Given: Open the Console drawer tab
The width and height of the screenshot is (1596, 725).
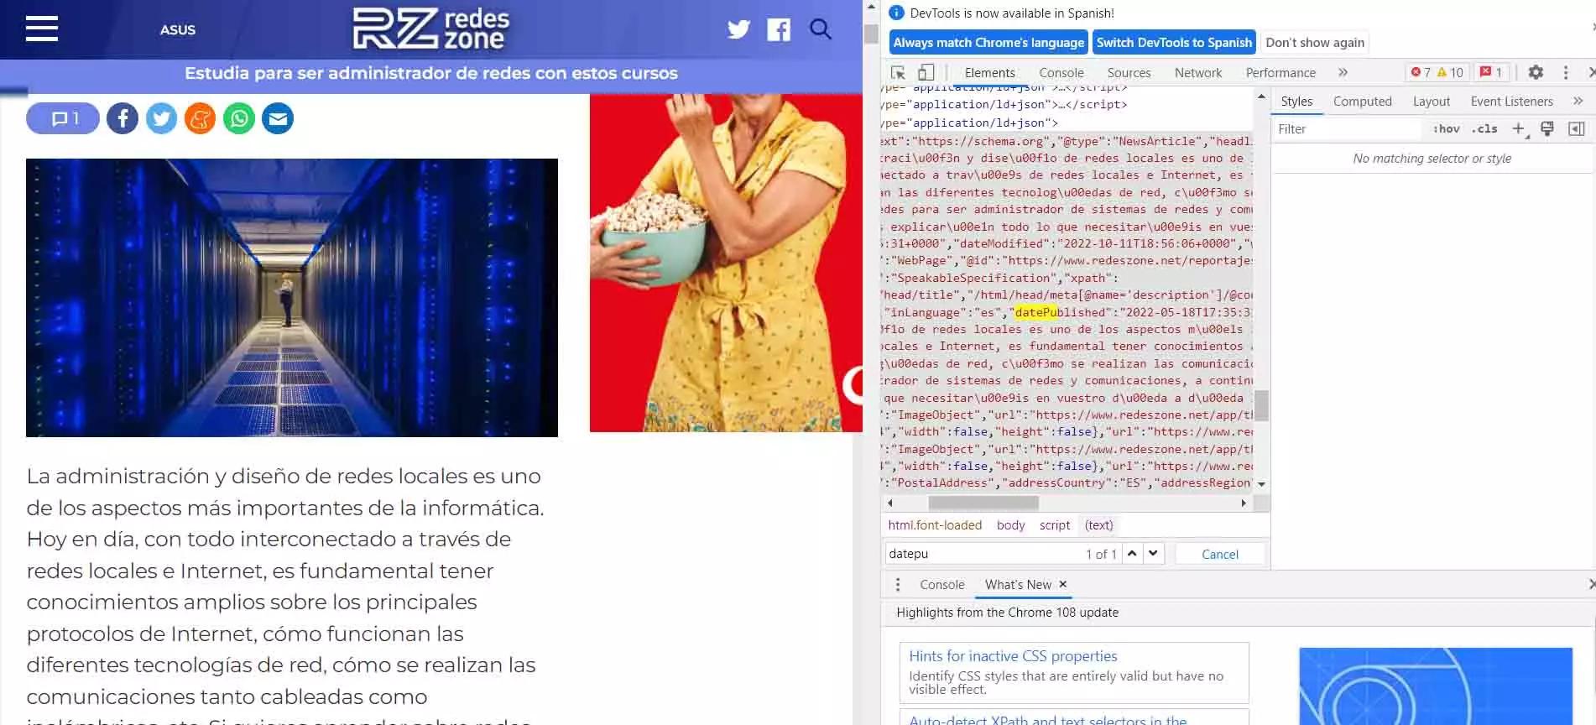Looking at the screenshot, I should pyautogui.click(x=941, y=584).
